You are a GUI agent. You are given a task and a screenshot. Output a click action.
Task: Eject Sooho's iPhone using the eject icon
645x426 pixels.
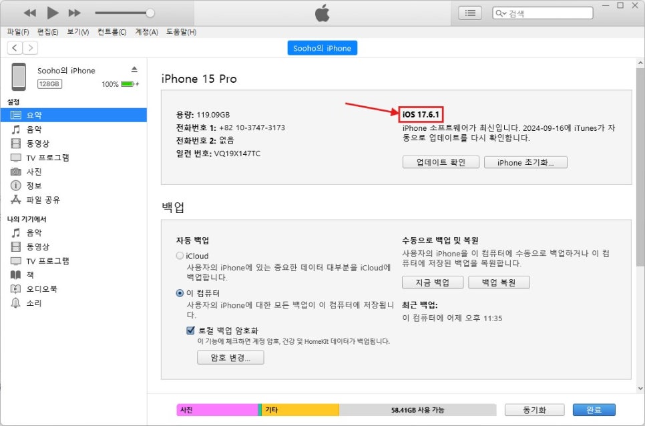[134, 69]
